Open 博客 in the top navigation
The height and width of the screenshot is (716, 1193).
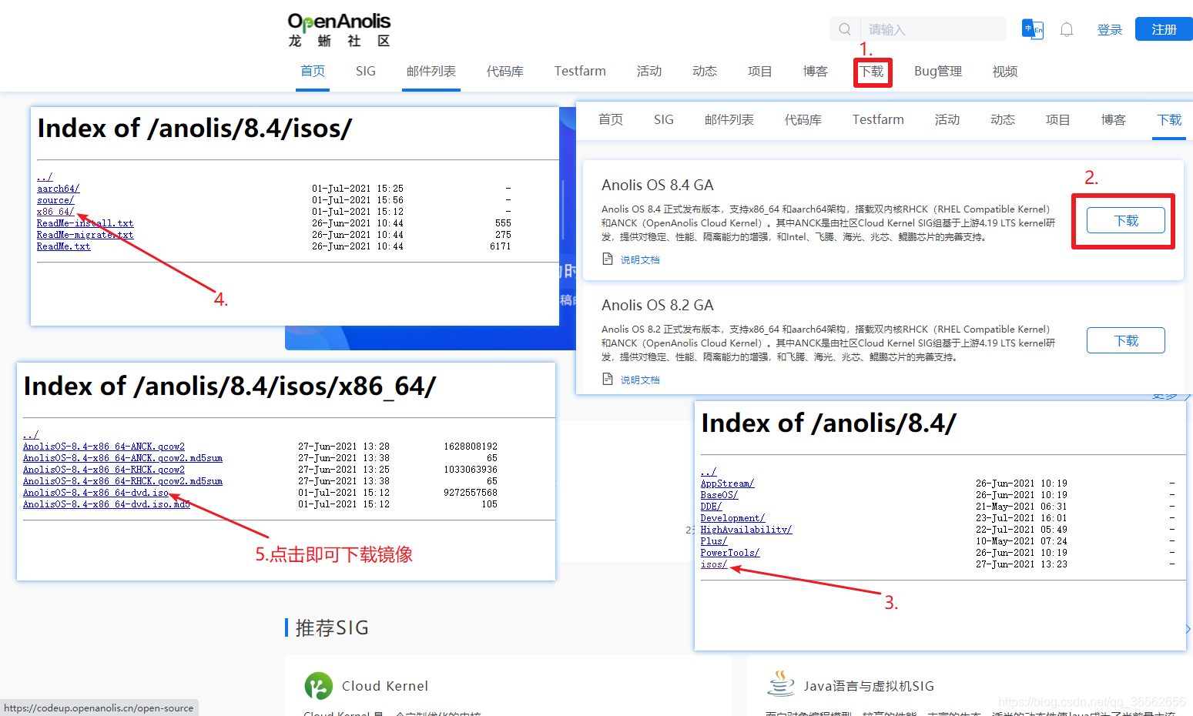[x=816, y=71]
